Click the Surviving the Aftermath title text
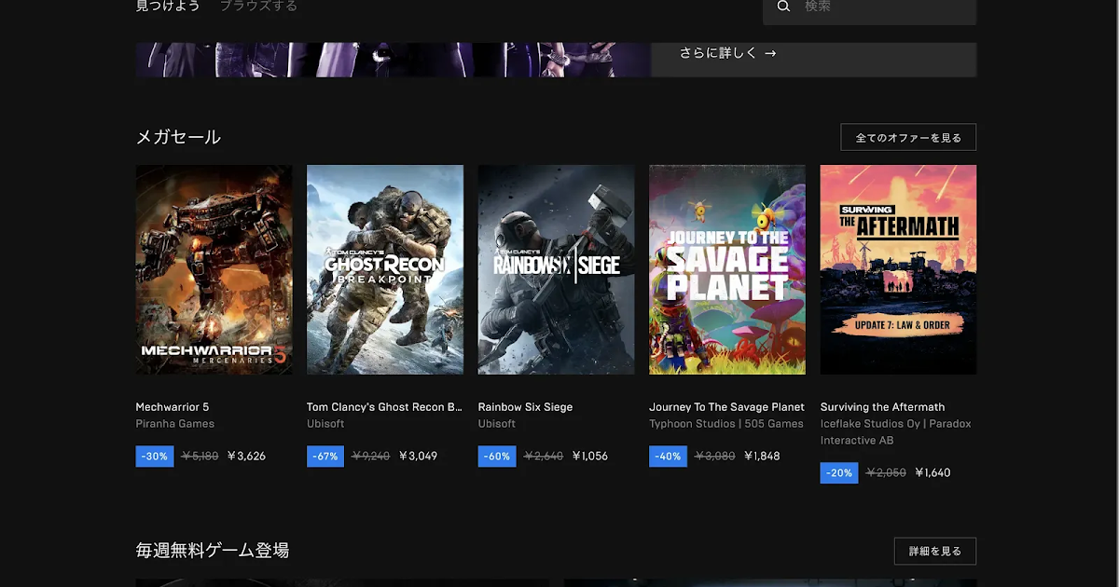 coord(882,407)
